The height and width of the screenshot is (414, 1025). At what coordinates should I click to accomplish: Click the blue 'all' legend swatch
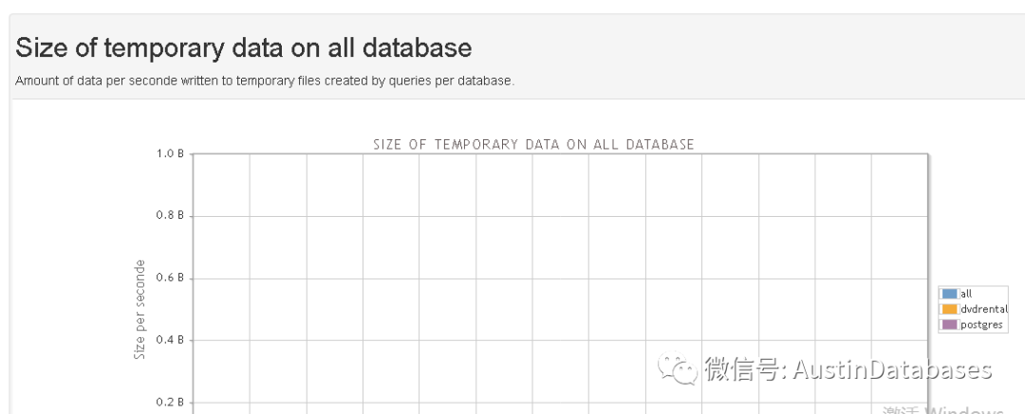point(950,294)
